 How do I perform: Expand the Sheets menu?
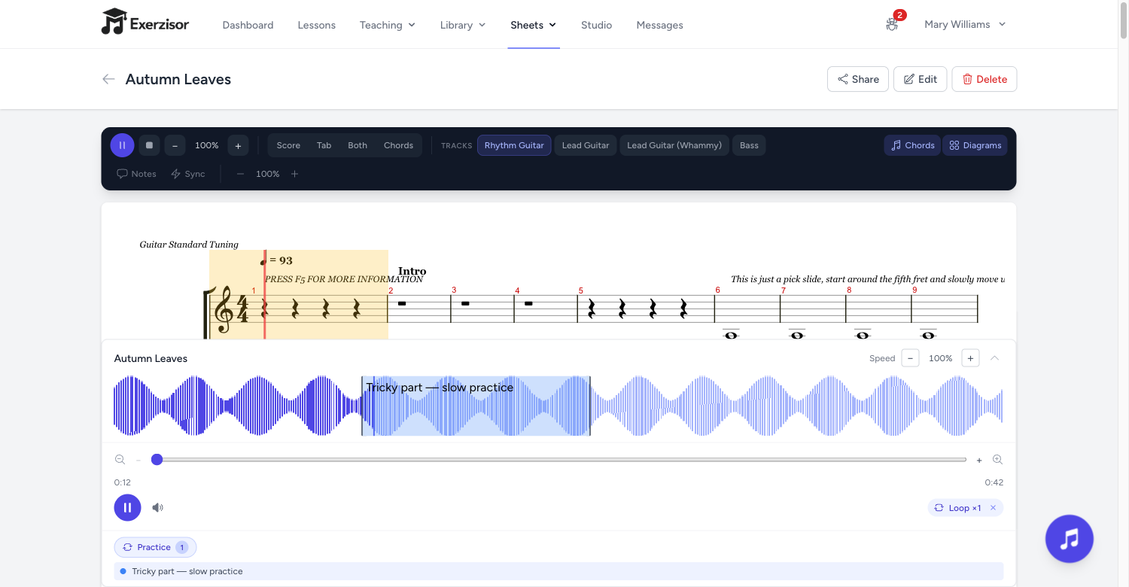533,25
